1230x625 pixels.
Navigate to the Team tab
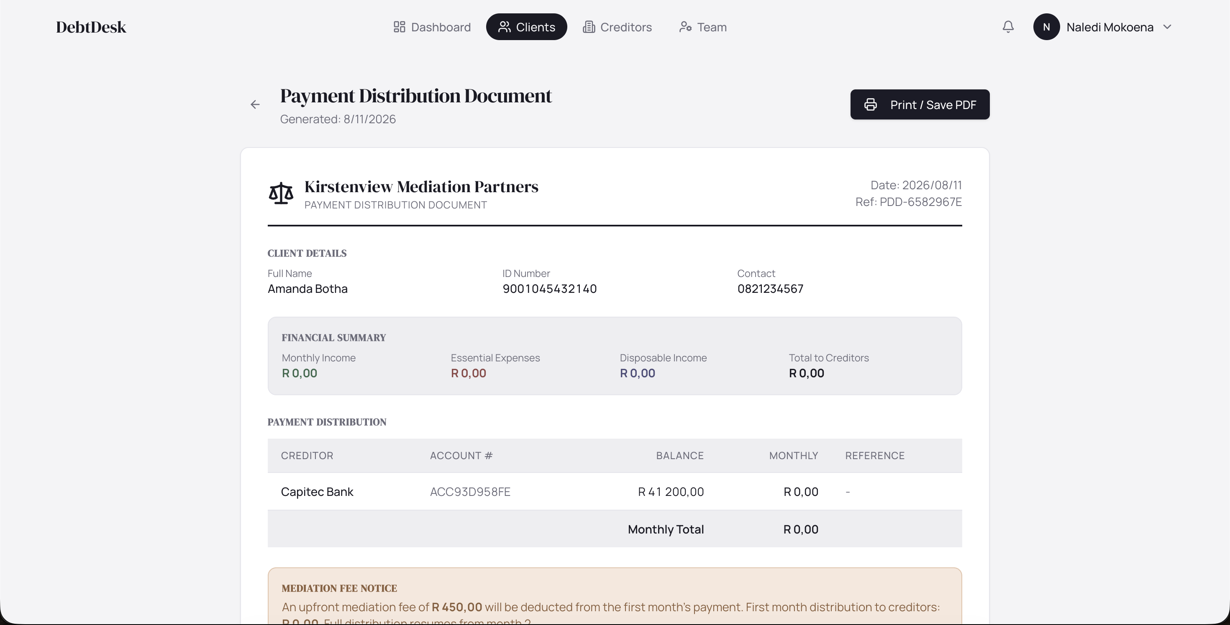click(x=702, y=27)
